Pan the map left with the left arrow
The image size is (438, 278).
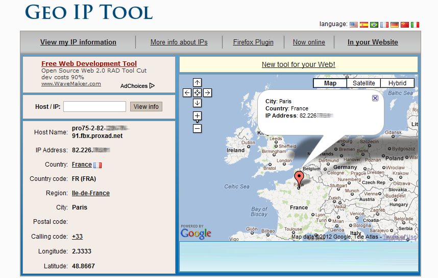point(187,92)
